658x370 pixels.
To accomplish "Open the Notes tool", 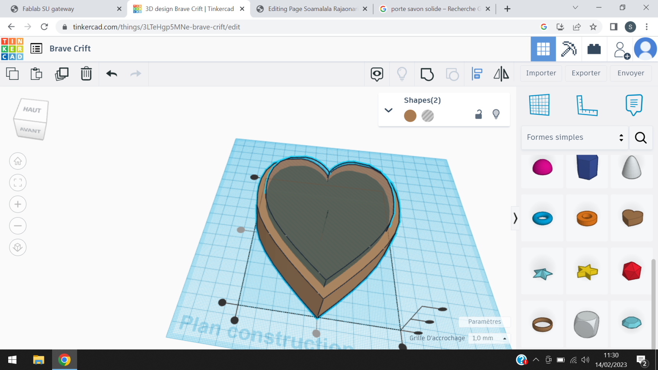I will pyautogui.click(x=634, y=105).
